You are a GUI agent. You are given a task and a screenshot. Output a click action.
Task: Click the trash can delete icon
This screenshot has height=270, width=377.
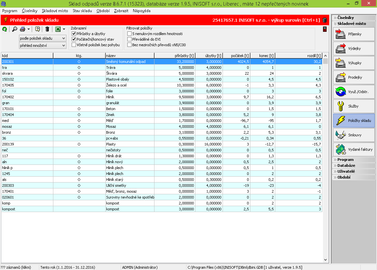tap(47, 29)
